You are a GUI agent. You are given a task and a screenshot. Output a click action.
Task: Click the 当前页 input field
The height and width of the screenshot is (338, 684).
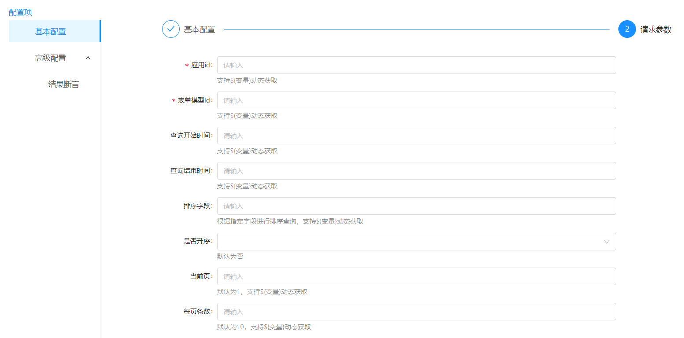click(416, 276)
